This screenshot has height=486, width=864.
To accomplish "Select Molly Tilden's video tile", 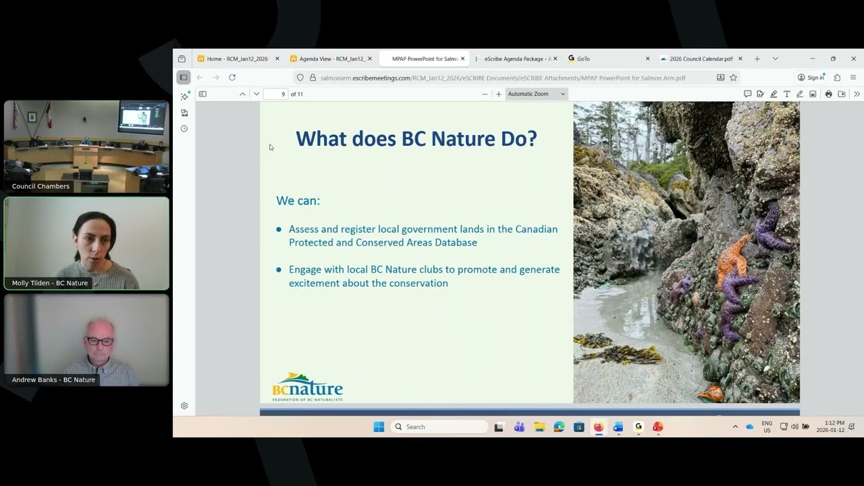I will [x=86, y=244].
